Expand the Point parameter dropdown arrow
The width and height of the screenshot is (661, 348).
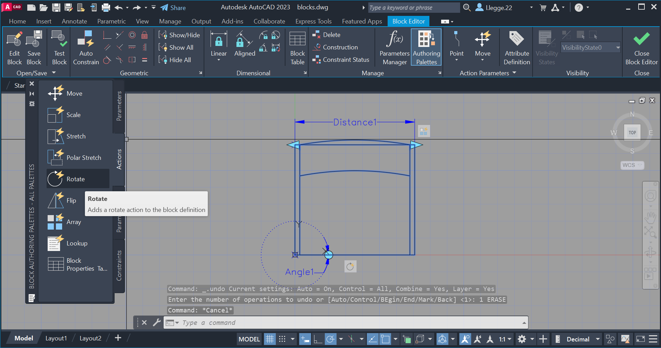tap(456, 60)
